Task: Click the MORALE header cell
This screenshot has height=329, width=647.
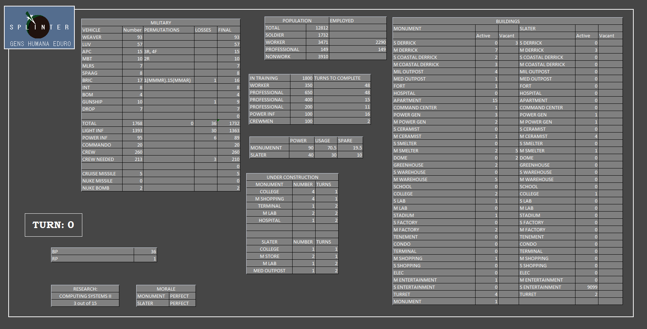Action: [166, 289]
